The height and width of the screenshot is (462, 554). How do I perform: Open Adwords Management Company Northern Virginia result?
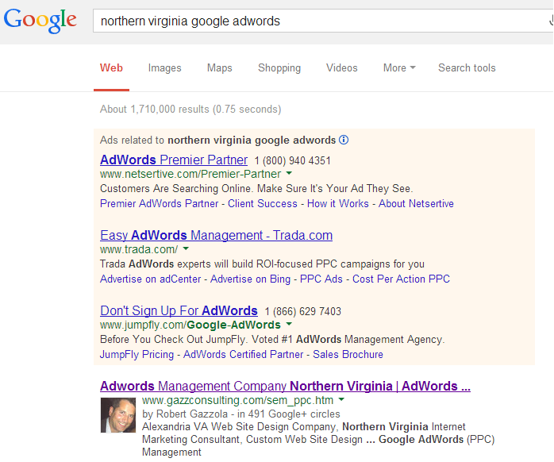coord(285,386)
